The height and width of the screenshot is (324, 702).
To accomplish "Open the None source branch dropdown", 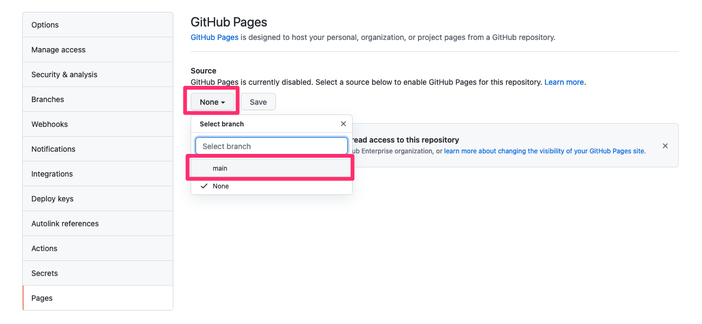I will point(212,102).
